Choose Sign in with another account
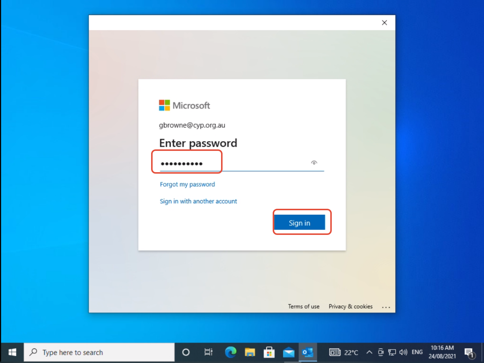 tap(198, 201)
